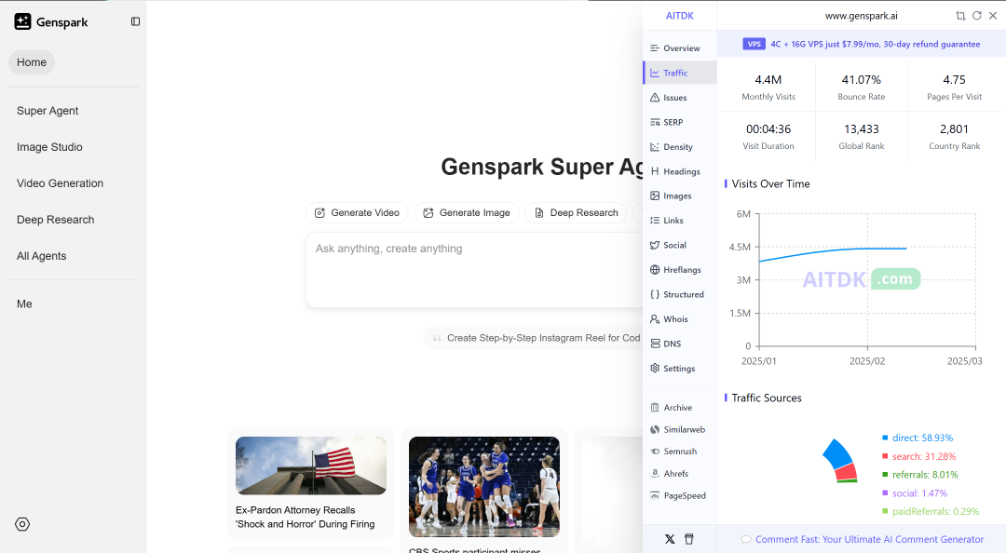Open the Images tab in AITDK
The width and height of the screenshot is (1006, 553).
pos(679,196)
